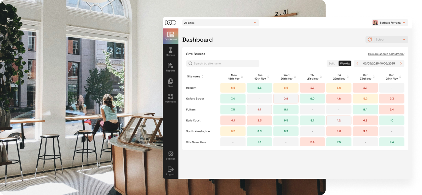This screenshot has height=195, width=422.
Task: Select the Oxford Street site row
Action: (295, 98)
